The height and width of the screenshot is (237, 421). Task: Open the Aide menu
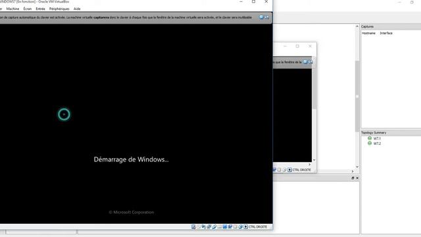tap(77, 9)
